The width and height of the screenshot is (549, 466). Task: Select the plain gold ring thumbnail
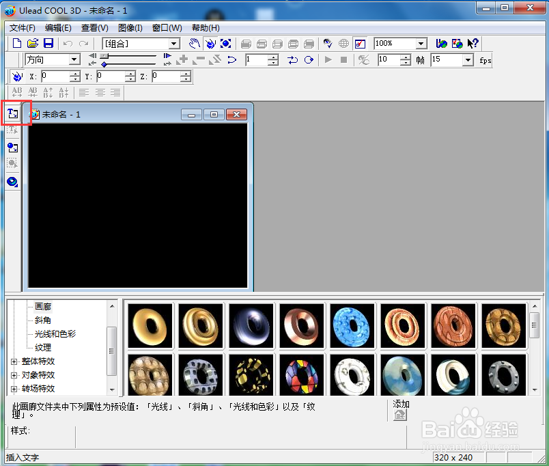click(x=150, y=326)
